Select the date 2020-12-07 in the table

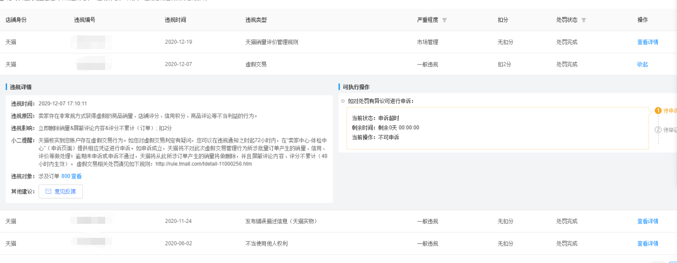[x=178, y=64]
